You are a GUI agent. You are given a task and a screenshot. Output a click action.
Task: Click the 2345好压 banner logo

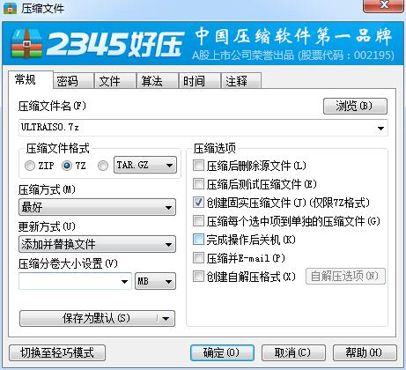point(97,44)
